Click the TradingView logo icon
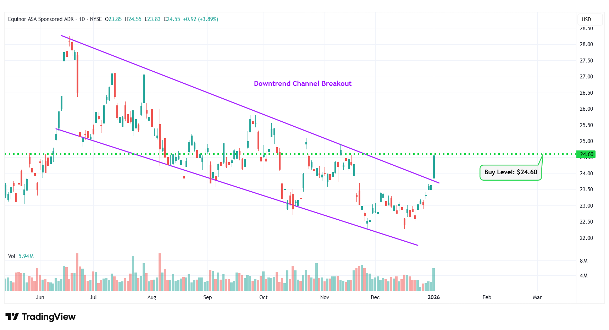The height and width of the screenshot is (330, 609). click(12, 317)
